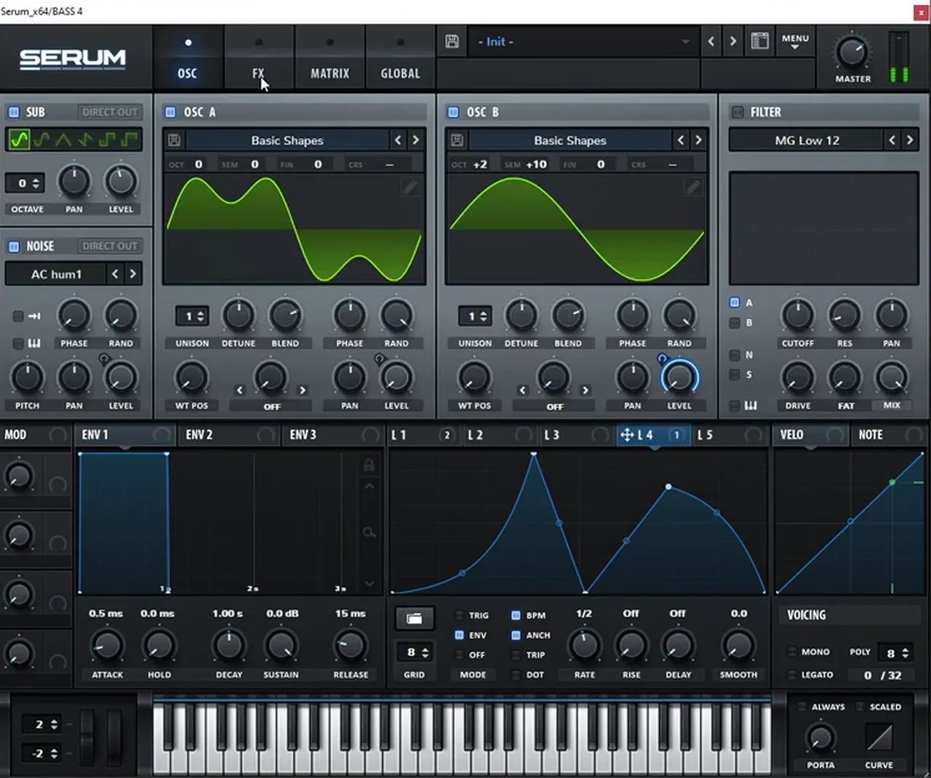Click NOISE DIRECT OUT button
The height and width of the screenshot is (778, 931).
110,246
